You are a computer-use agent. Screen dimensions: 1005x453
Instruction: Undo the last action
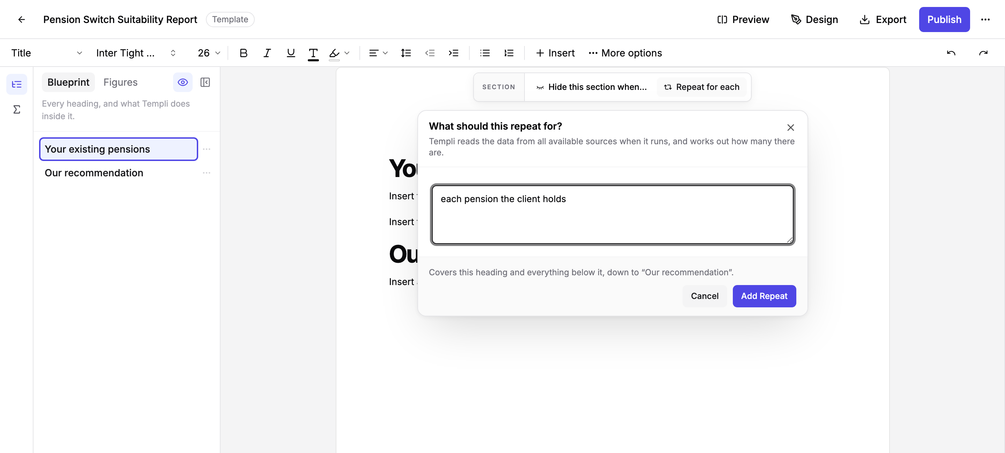951,53
